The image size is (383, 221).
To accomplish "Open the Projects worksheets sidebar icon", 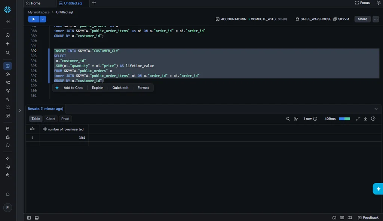I will (x=7, y=66).
